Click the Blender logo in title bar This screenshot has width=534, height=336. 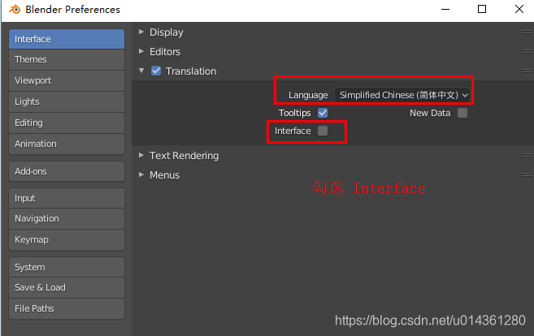point(15,9)
